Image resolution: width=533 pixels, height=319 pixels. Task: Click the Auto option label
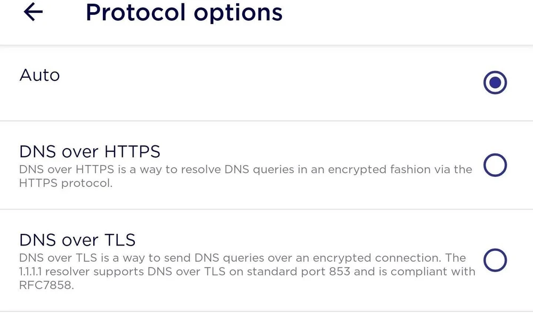tap(39, 75)
